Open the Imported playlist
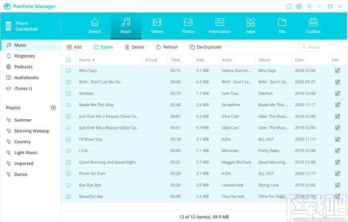Viewport: 348px width, 222px height. click(x=30, y=163)
